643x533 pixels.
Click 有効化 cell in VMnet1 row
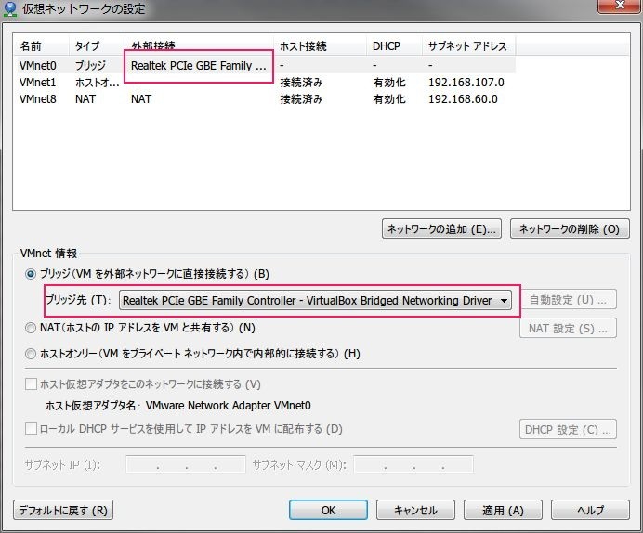pyautogui.click(x=389, y=83)
